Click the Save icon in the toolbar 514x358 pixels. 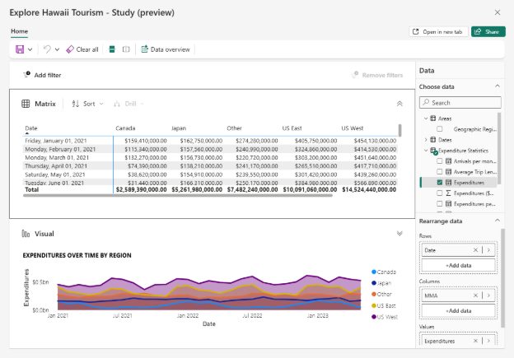tap(21, 49)
